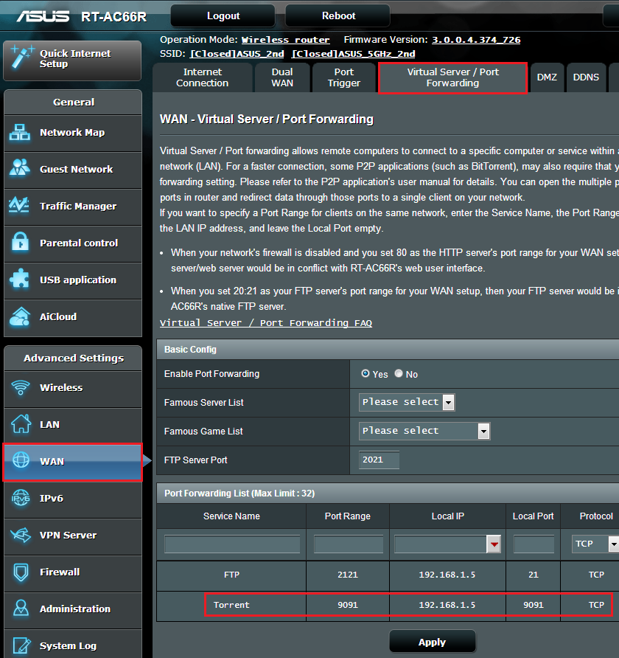Click the Wireless signal icon

point(20,387)
